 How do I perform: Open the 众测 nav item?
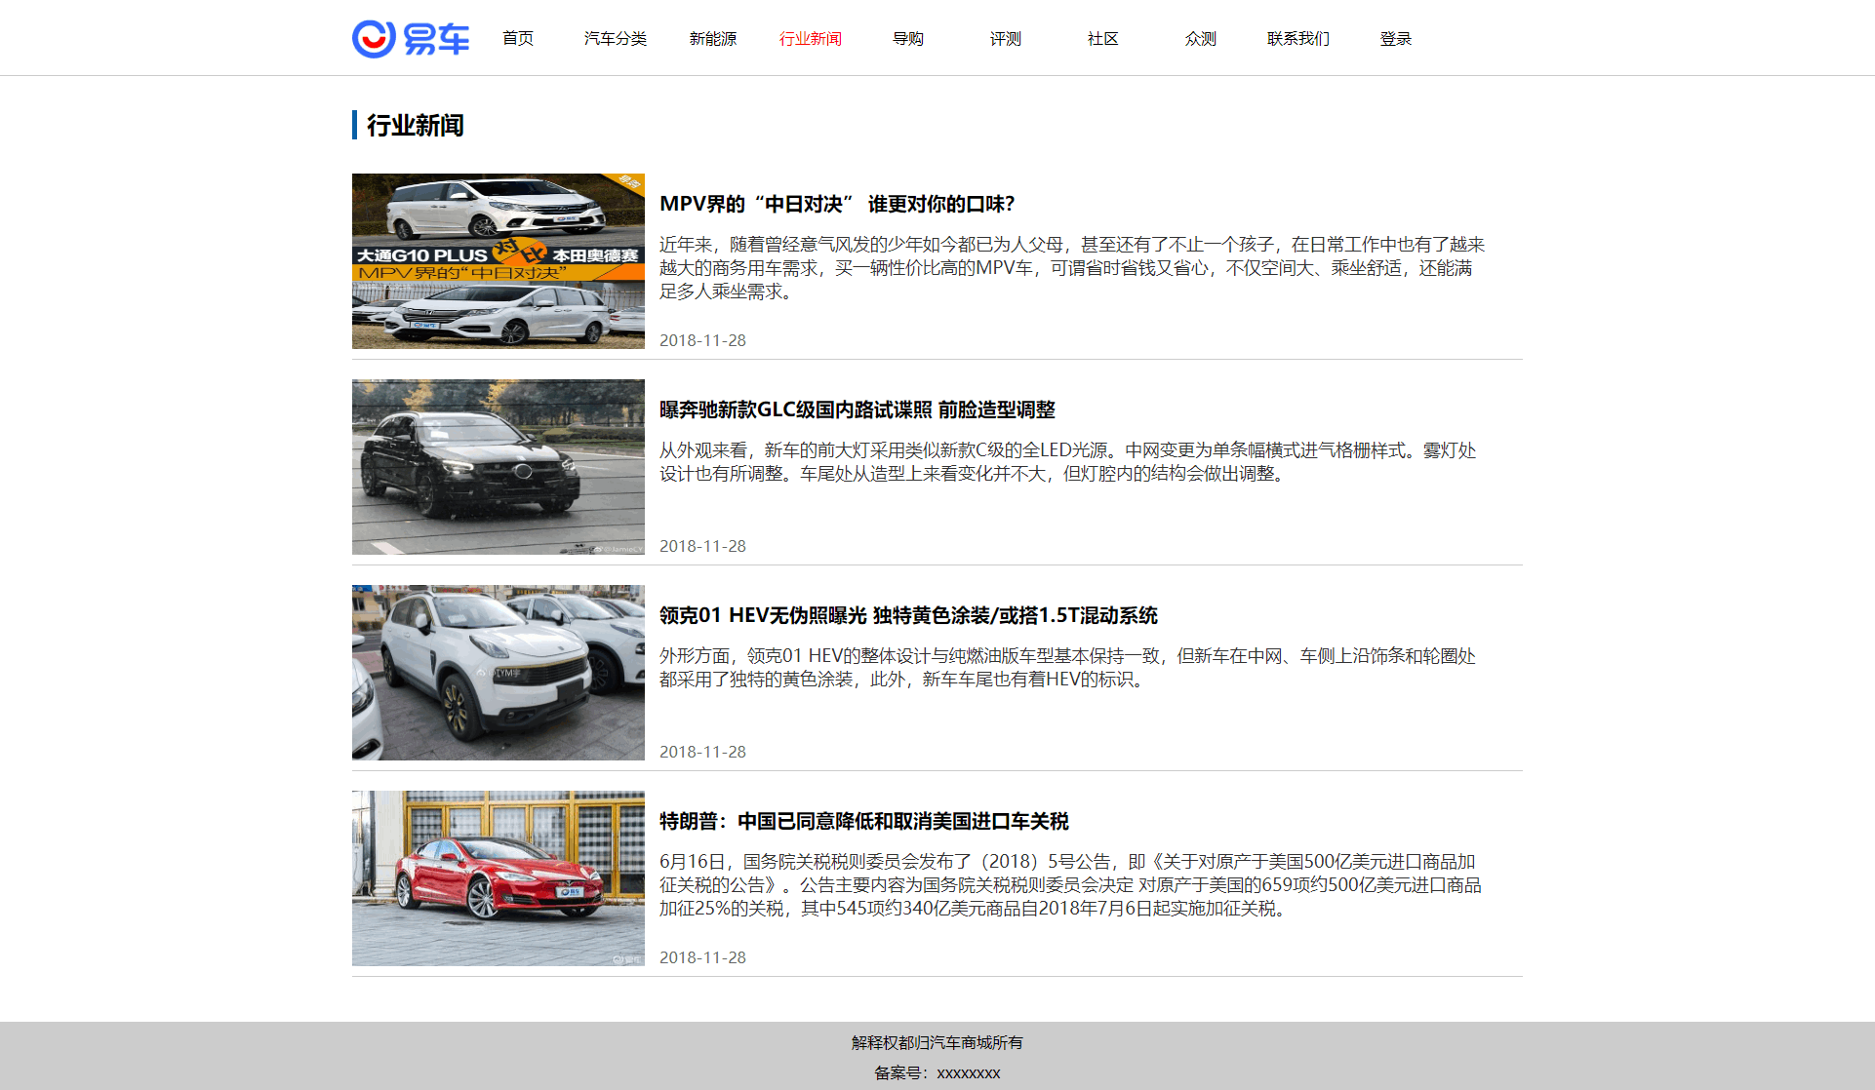coord(1201,39)
